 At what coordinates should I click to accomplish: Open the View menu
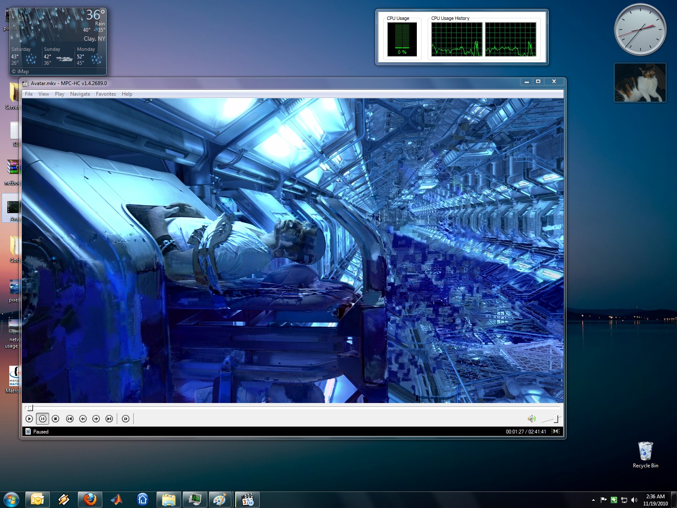click(x=44, y=94)
